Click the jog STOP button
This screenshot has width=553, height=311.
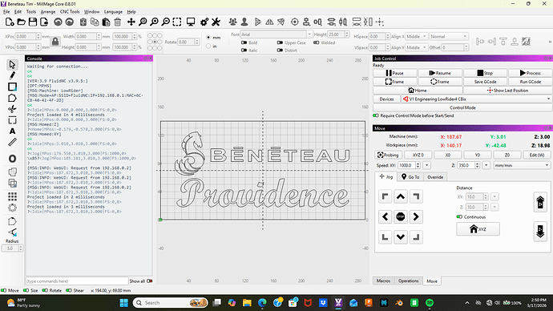[x=400, y=217]
